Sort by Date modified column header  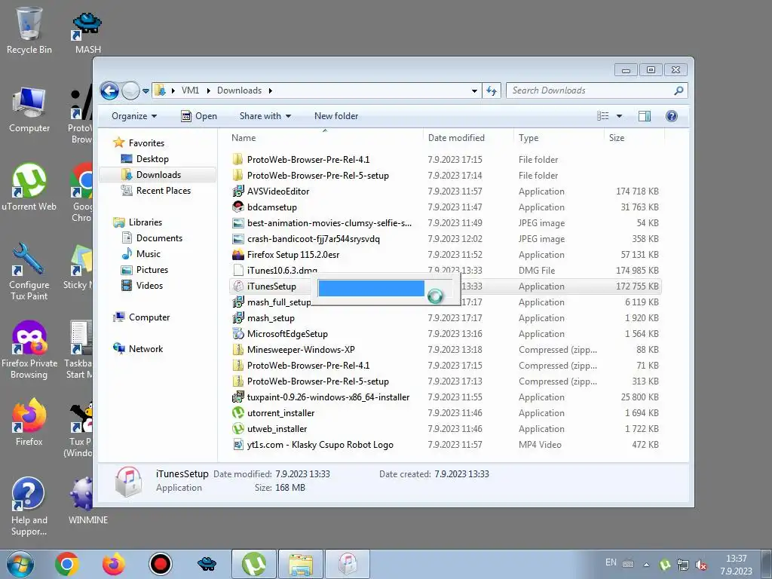point(468,138)
